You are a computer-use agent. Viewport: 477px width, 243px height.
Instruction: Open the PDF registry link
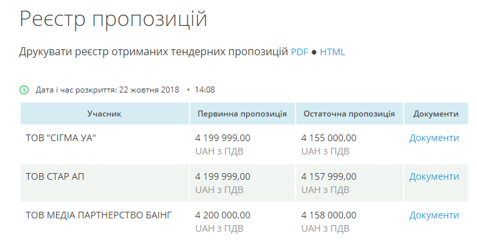[300, 52]
